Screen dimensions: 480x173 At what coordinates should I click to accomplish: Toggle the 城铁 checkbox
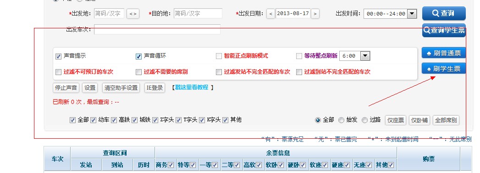pyautogui.click(x=135, y=120)
